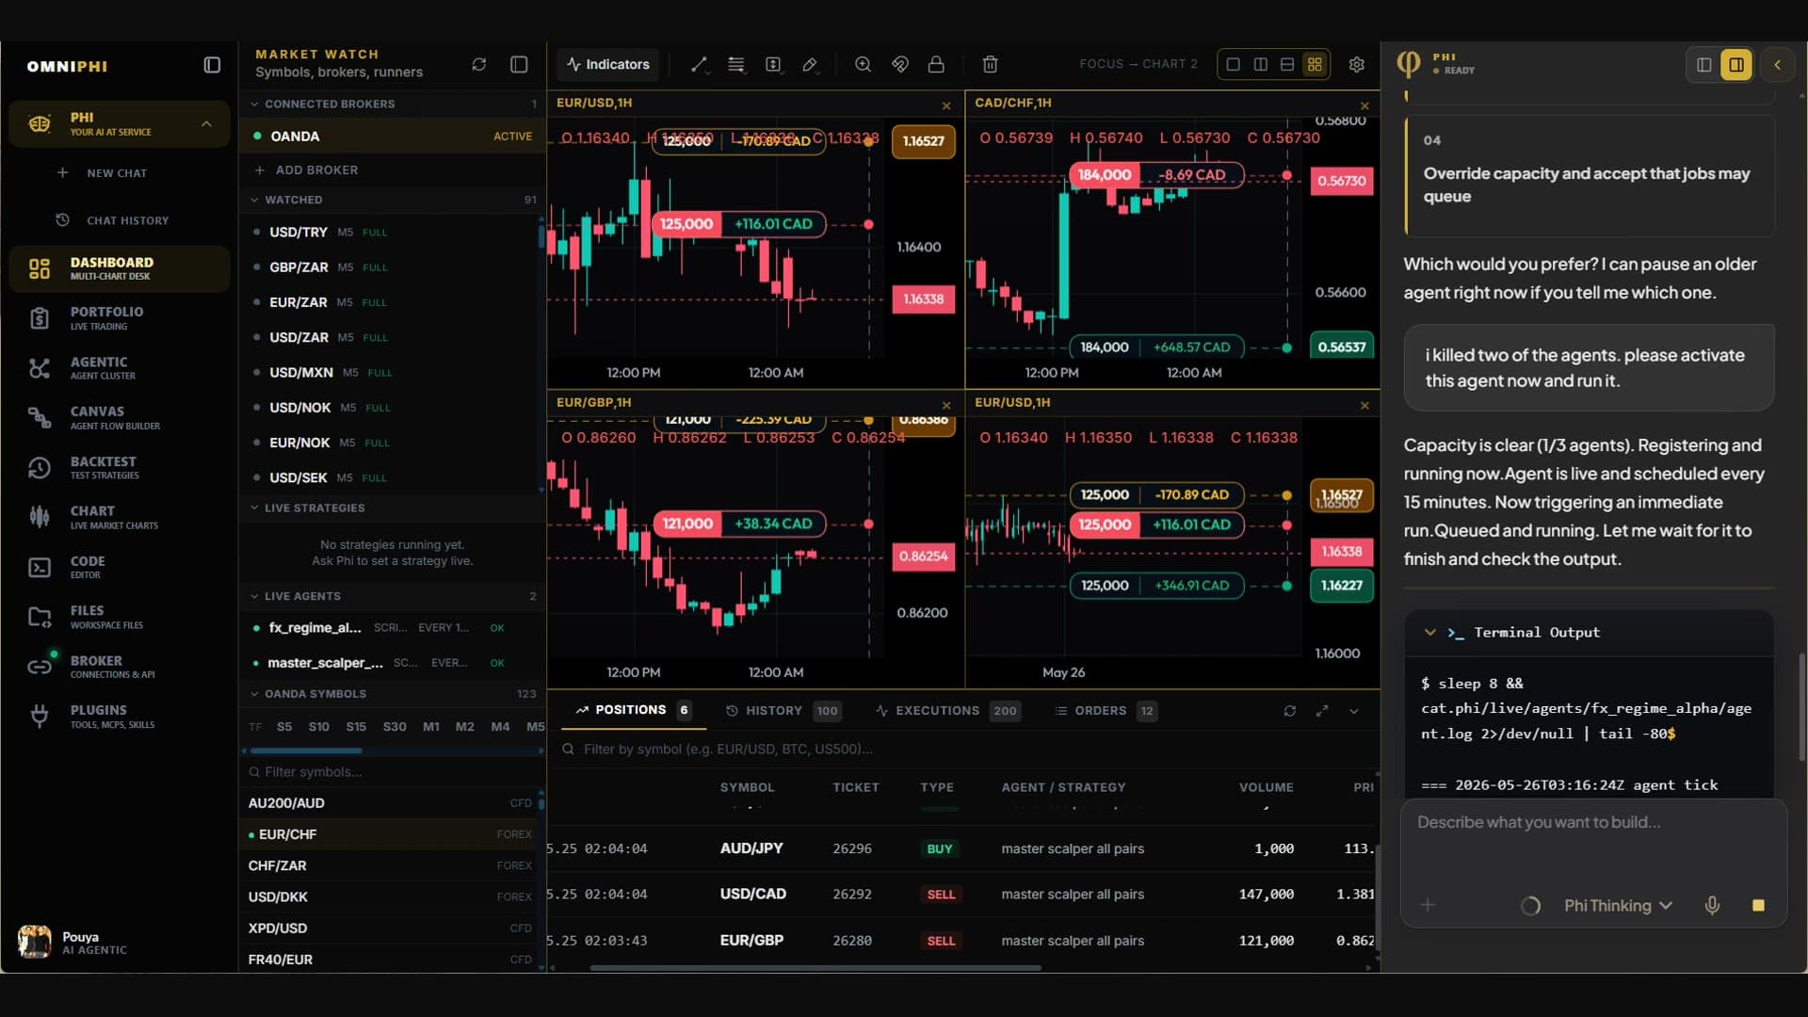
Task: Select the four-chart grid layout
Action: tap(1315, 64)
